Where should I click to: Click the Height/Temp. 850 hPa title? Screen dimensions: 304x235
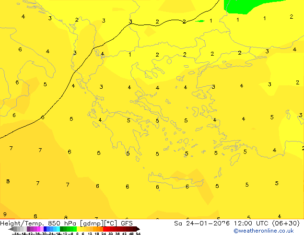(x=38, y=223)
